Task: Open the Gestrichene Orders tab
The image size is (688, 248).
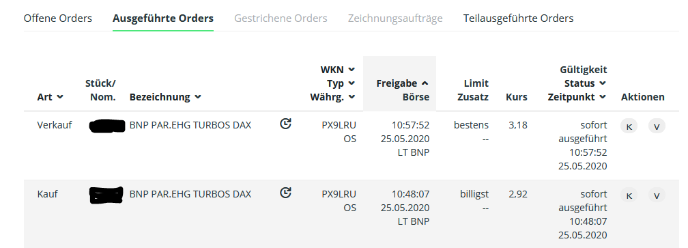Action: click(x=281, y=18)
